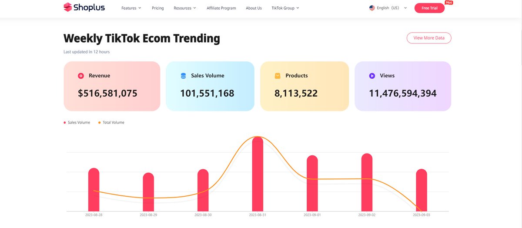The height and width of the screenshot is (228, 522).
Task: Toggle Sales Volume legend series
Action: 77,123
